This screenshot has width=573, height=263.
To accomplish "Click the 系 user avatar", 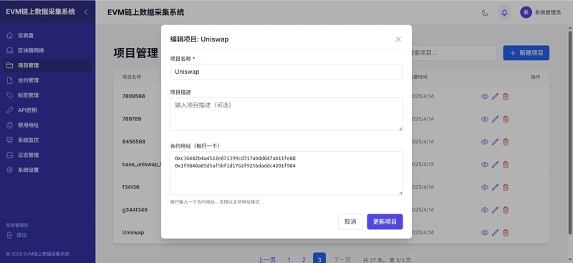I will point(526,12).
